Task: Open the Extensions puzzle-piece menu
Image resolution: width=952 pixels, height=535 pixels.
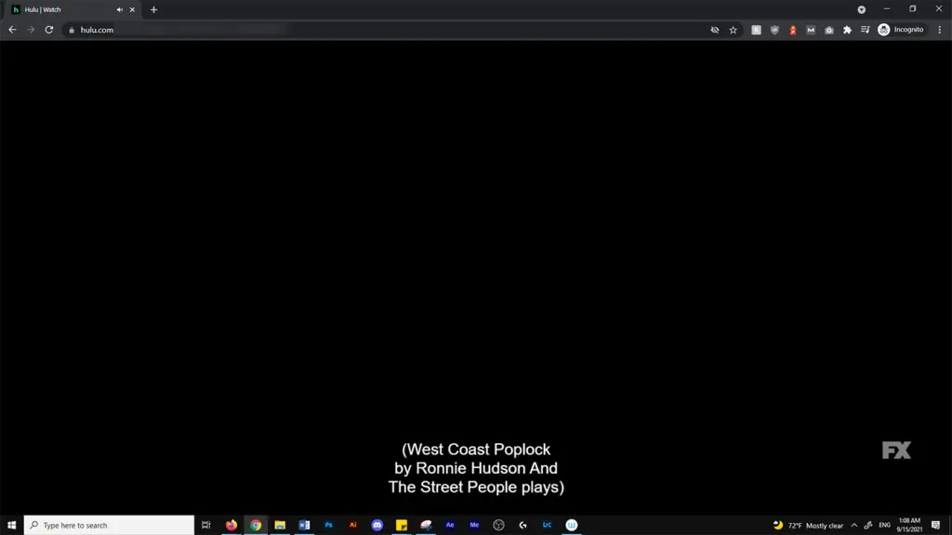Action: pos(847,30)
